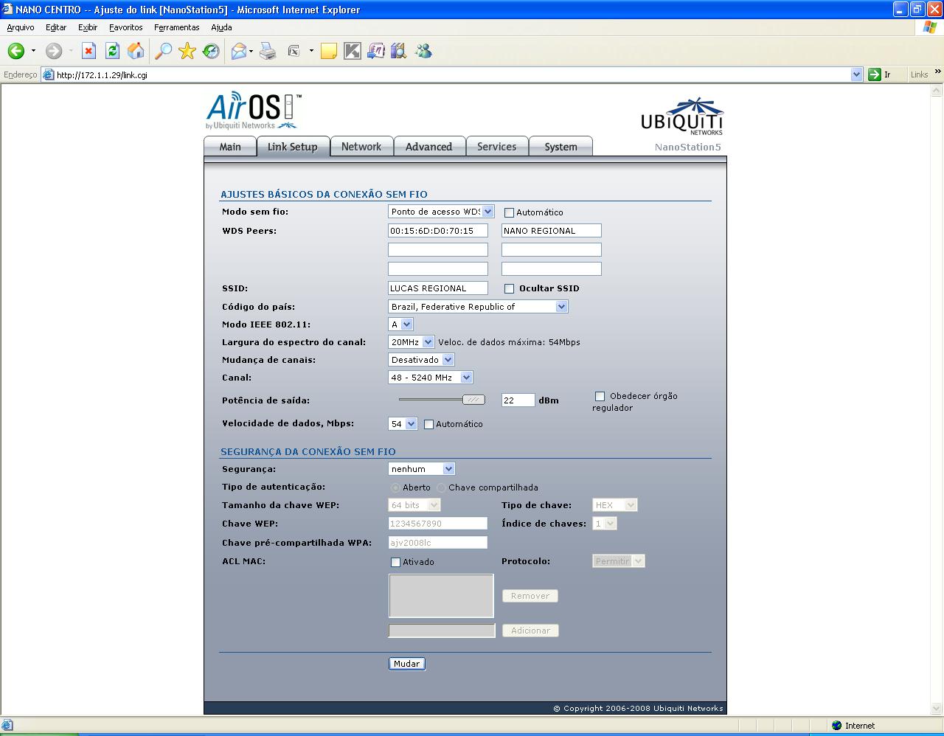Viewport: 944px width, 736px height.
Task: Click the OneNote send icon in toolbar
Action: 376,51
